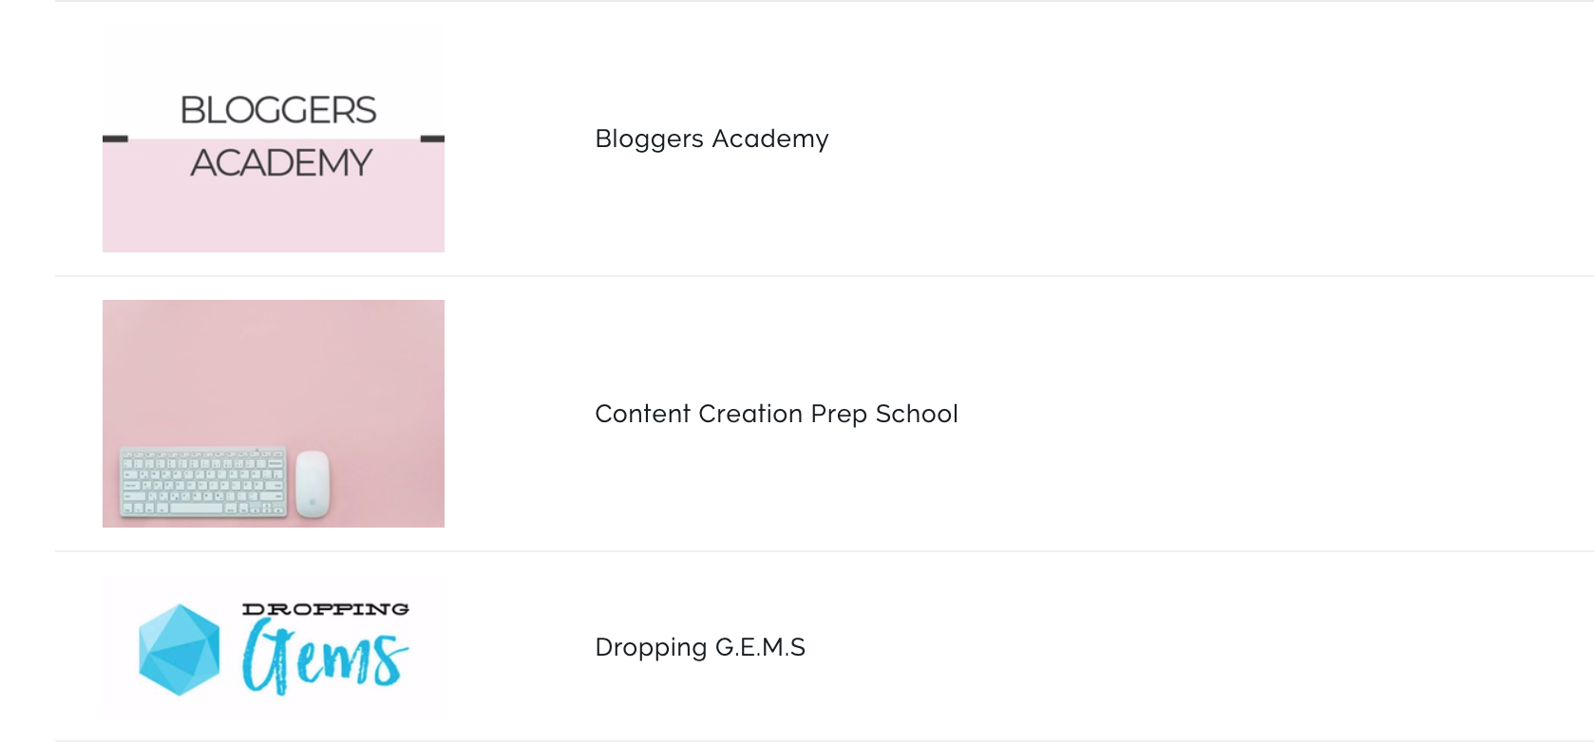
Task: Click the blue script 'Gems' lettering
Action: tap(325, 657)
